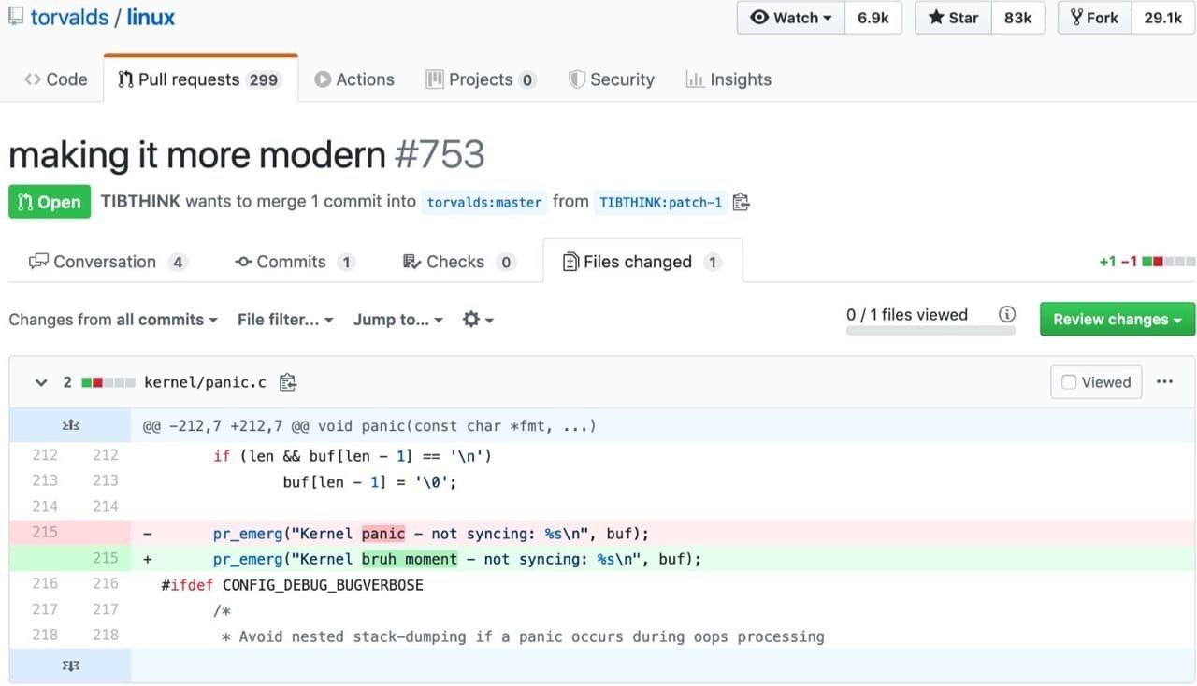Open the Security tab
Screen dimensions: 1197x686
pyautogui.click(x=612, y=79)
